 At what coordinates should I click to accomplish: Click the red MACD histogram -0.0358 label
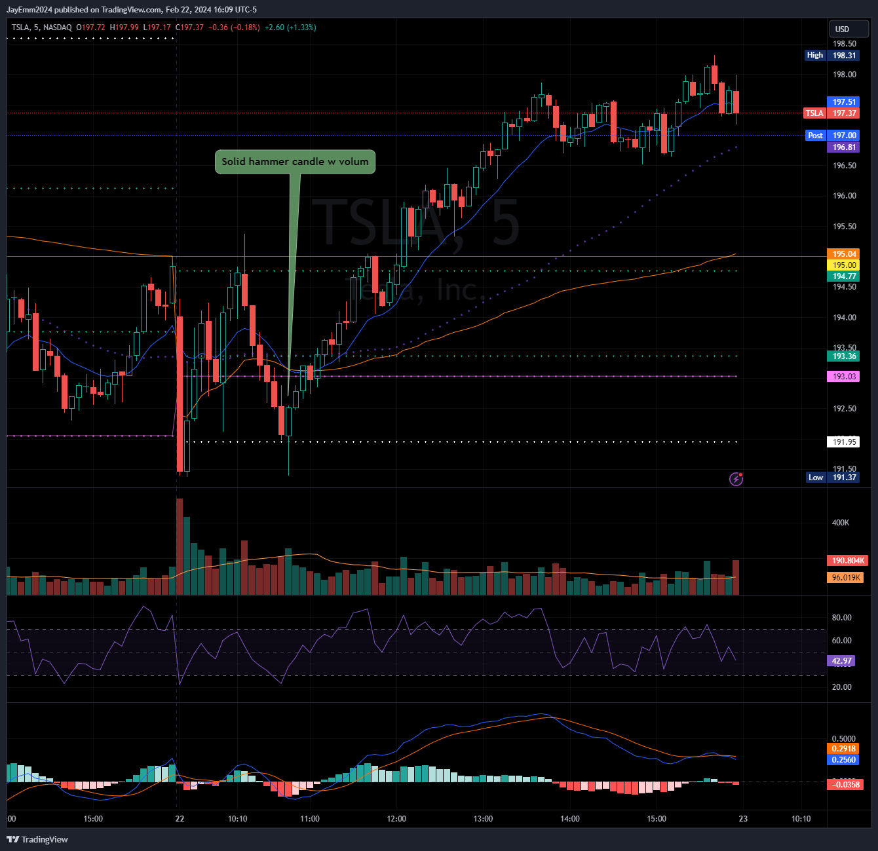[x=845, y=785]
